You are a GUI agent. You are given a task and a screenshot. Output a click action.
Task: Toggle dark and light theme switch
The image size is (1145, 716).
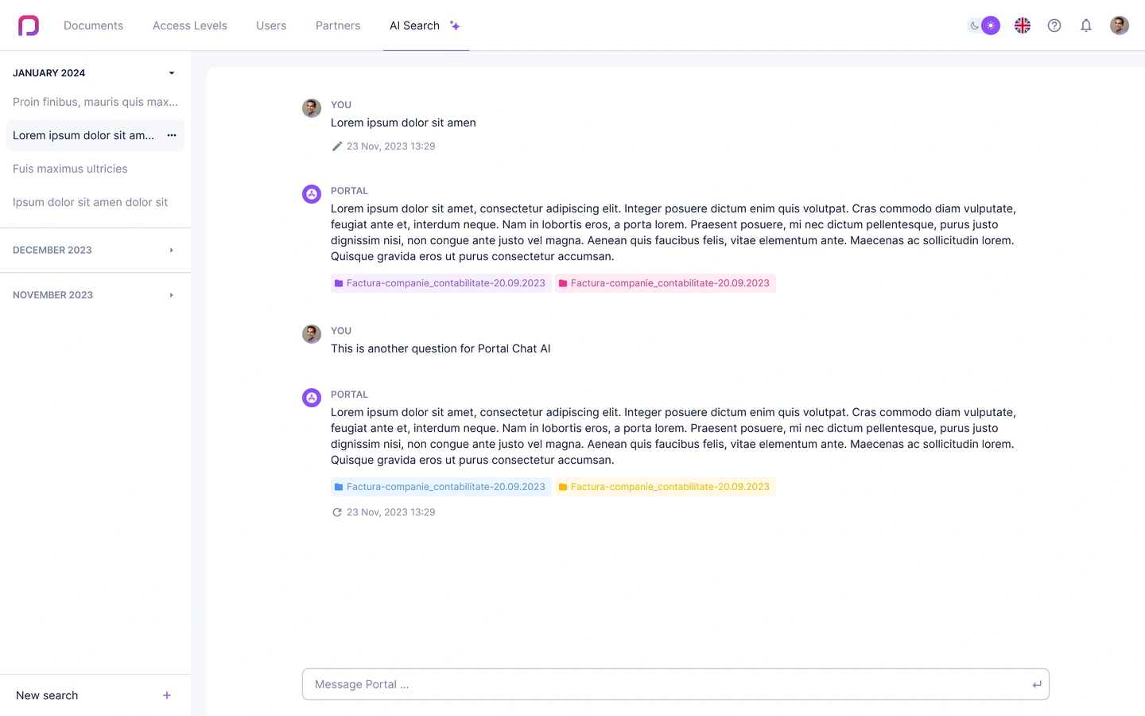(x=984, y=25)
